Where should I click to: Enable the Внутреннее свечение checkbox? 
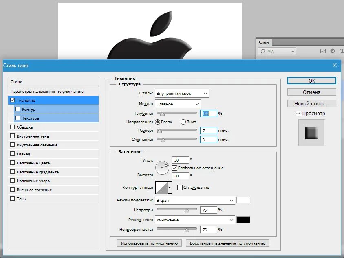coord(13,145)
